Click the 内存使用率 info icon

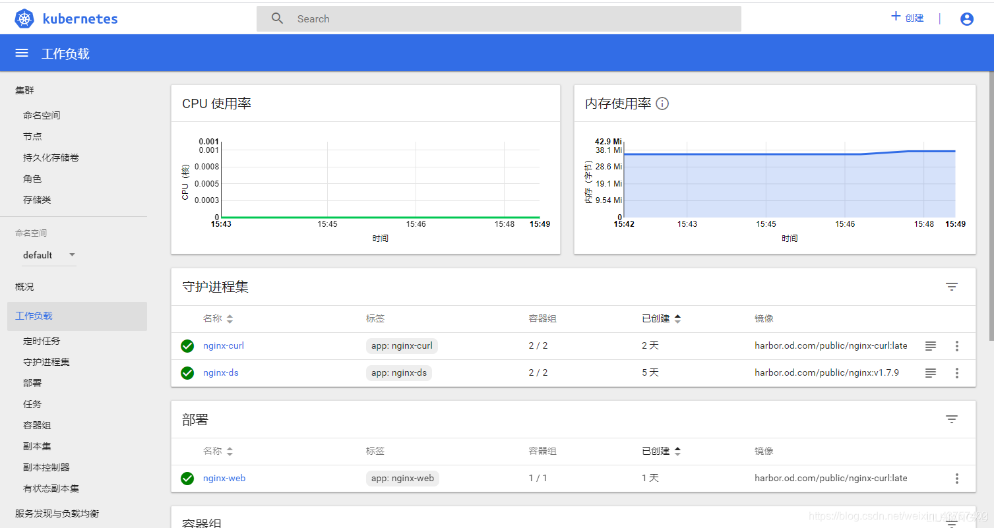662,103
